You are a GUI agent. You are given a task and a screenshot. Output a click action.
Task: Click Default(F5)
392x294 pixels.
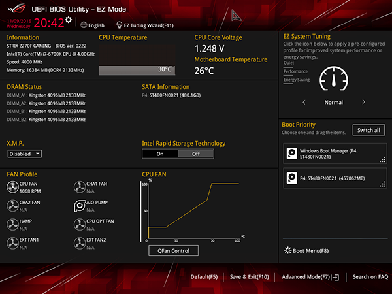(204, 277)
